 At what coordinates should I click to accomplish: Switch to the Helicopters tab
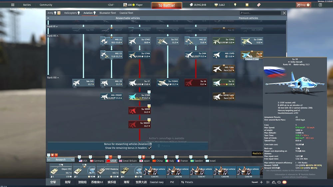[72, 13]
